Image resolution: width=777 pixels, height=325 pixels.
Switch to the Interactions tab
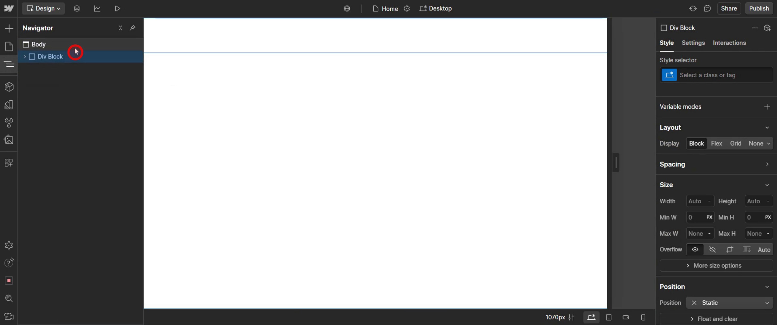point(729,43)
